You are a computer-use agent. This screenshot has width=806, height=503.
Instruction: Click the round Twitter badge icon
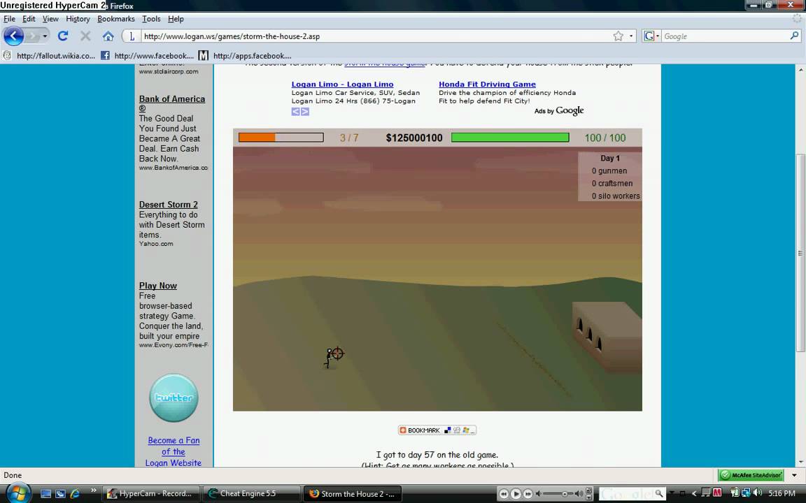pyautogui.click(x=174, y=398)
